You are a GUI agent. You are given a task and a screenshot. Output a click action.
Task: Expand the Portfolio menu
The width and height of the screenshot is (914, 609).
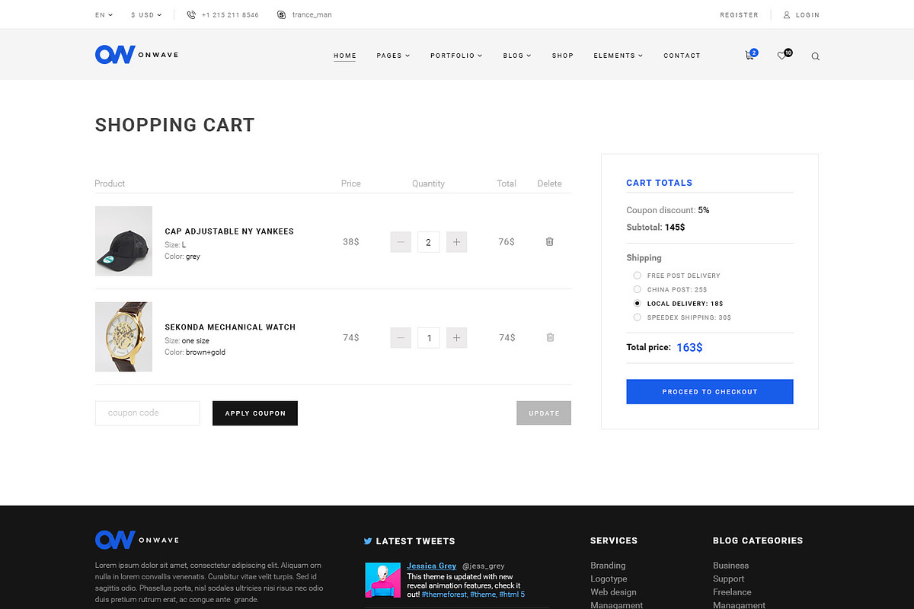[x=456, y=56]
